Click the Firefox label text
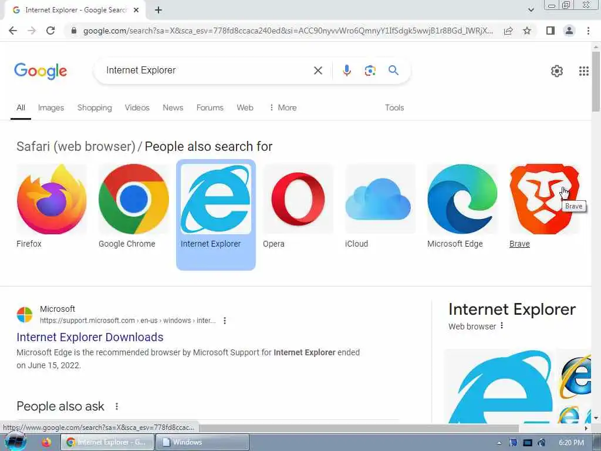The height and width of the screenshot is (451, 601). click(29, 244)
